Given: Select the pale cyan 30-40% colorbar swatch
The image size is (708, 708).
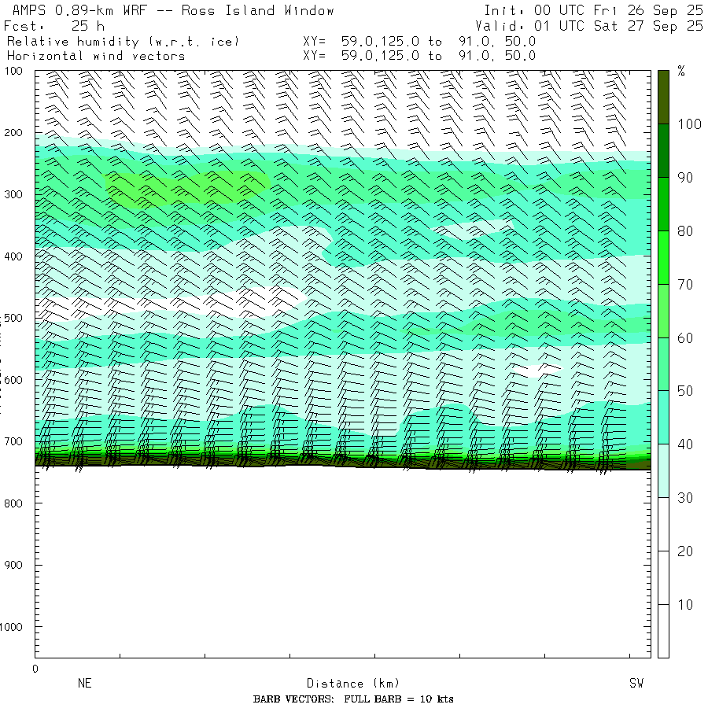Looking at the screenshot, I should (663, 470).
